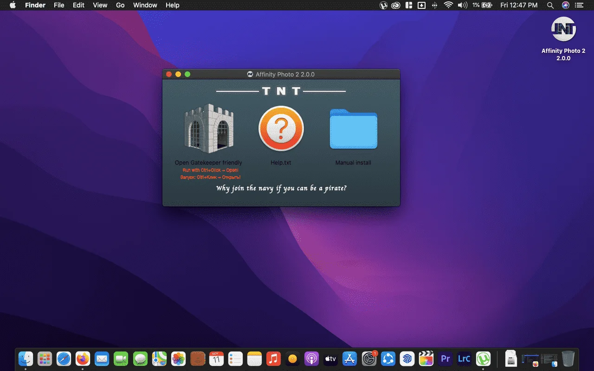Click the Open Gatekeeper friendly label
The height and width of the screenshot is (371, 594).
208,163
